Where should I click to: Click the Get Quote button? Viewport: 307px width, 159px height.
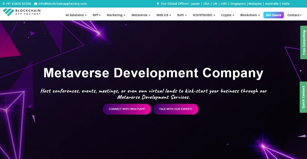(274, 15)
